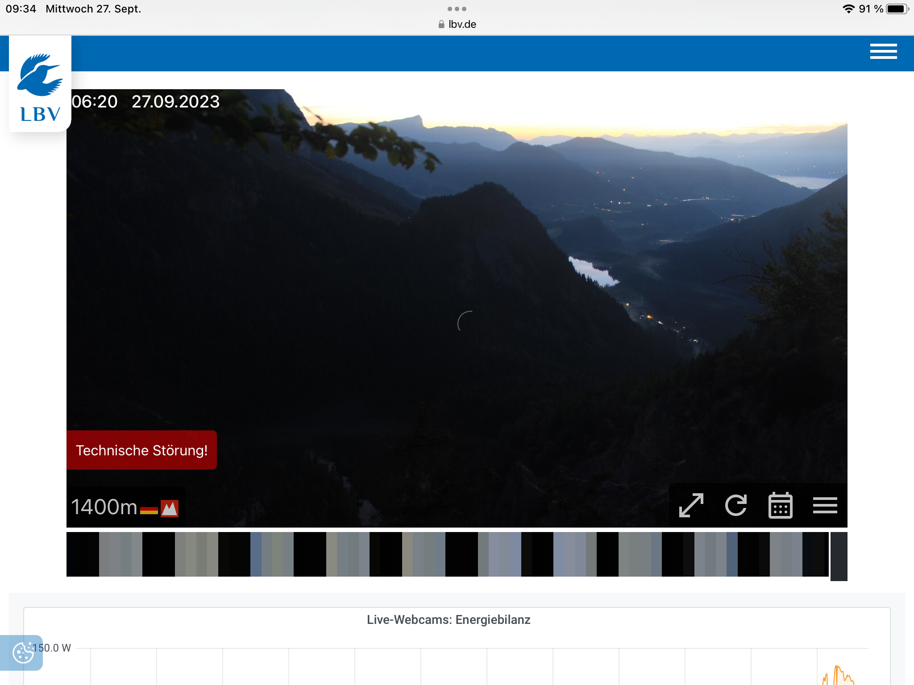Screen dimensions: 914x685
Task: Tap the battery status indicator
Action: pyautogui.click(x=897, y=9)
